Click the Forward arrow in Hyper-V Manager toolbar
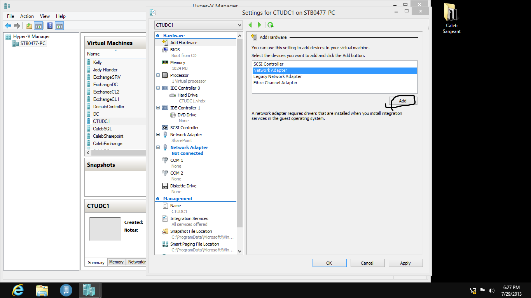The image size is (531, 298). 17,26
